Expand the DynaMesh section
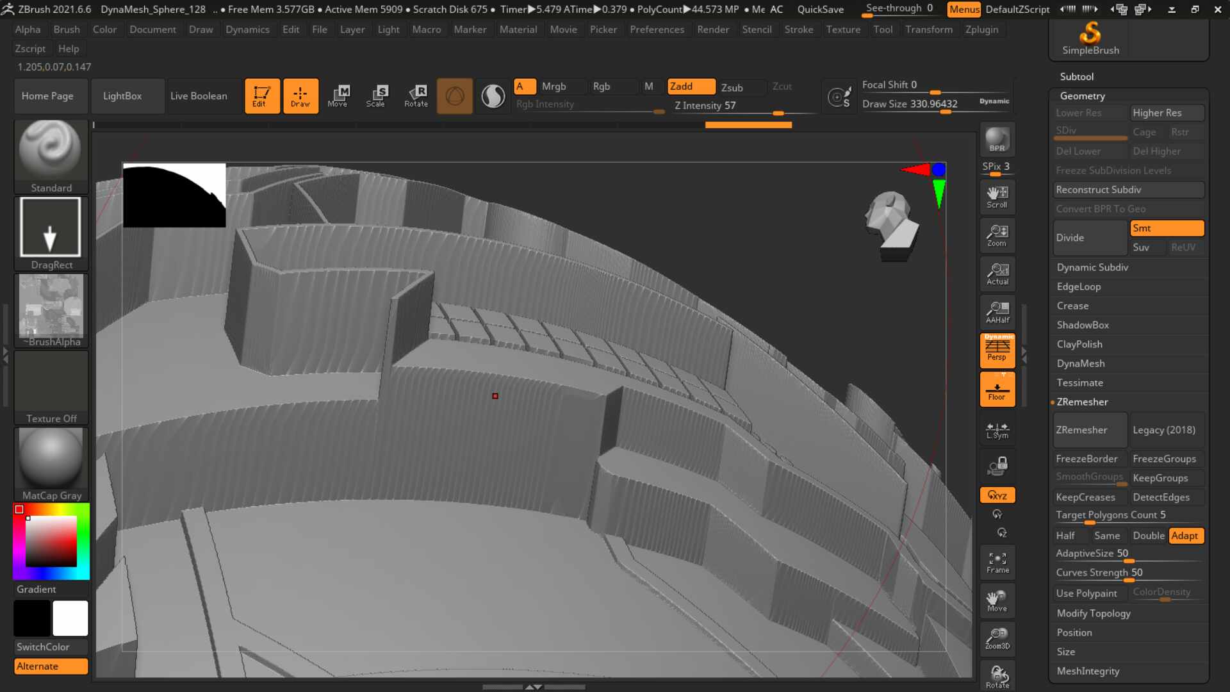Screen dimensions: 1230x692 1080,363
